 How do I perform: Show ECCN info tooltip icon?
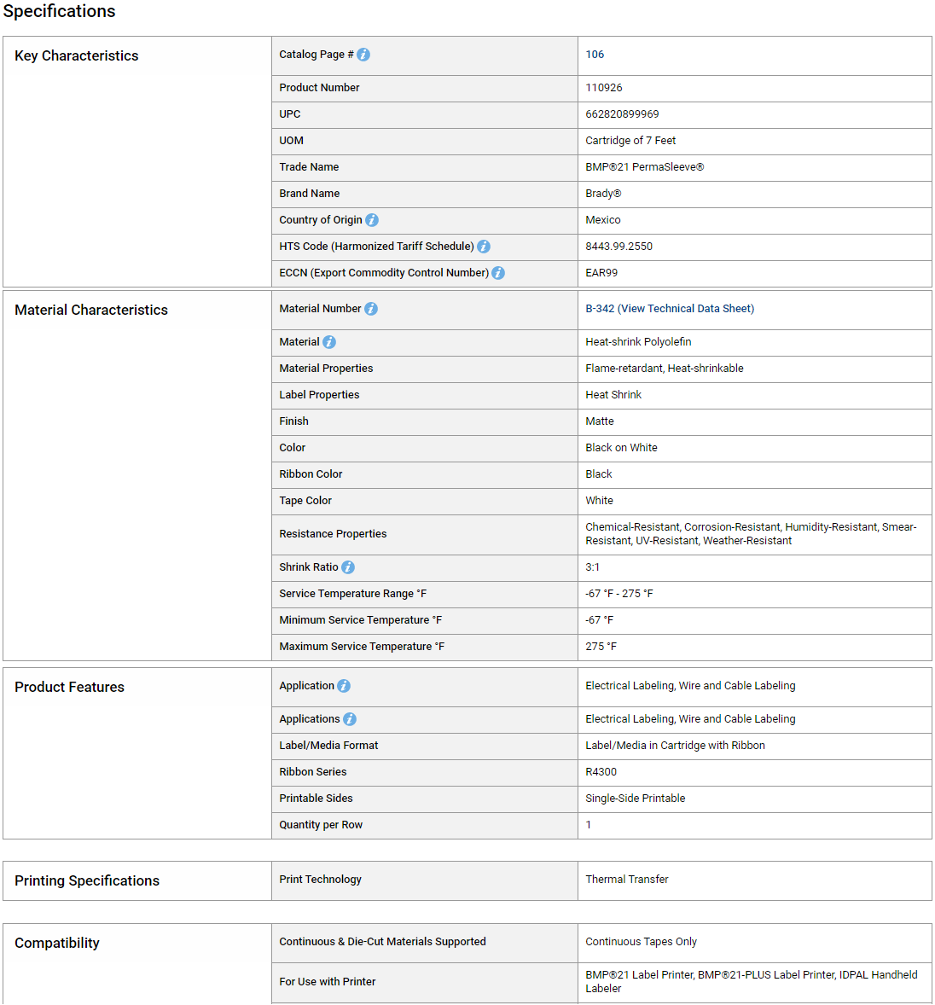498,273
